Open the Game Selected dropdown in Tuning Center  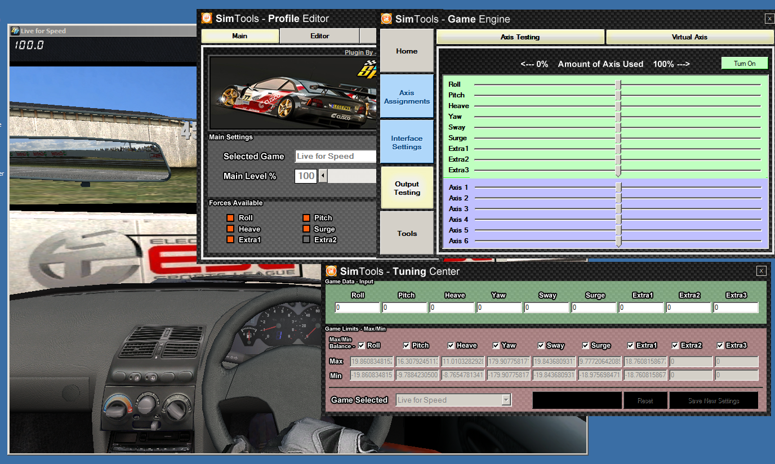point(506,400)
